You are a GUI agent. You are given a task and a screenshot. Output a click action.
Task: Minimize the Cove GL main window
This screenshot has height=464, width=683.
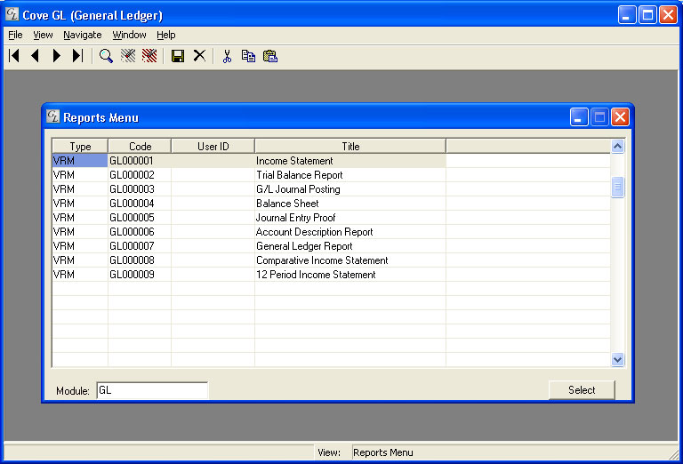point(627,15)
